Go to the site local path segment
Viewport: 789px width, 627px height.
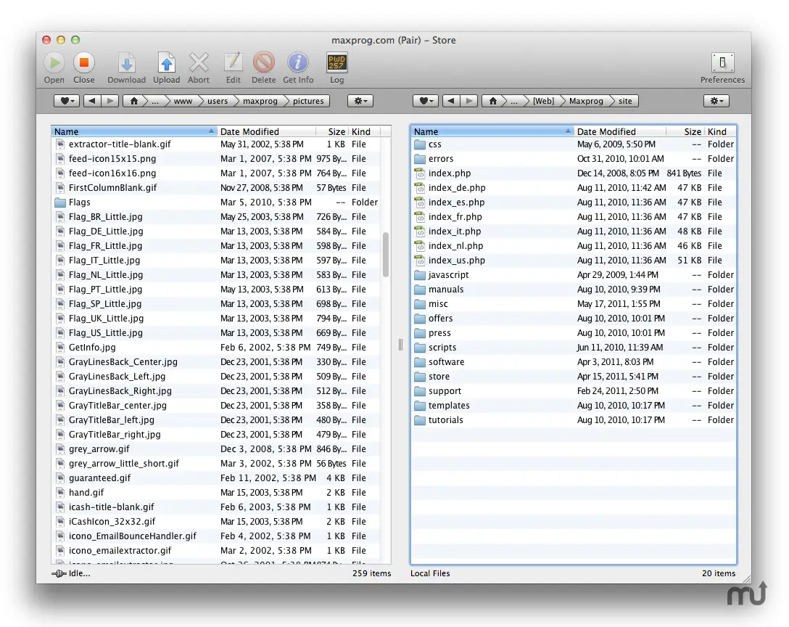pyautogui.click(x=625, y=101)
